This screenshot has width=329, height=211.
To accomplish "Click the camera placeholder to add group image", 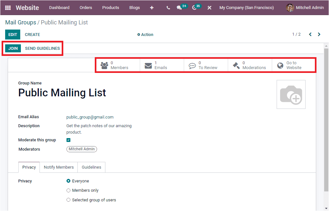I will [291, 94].
